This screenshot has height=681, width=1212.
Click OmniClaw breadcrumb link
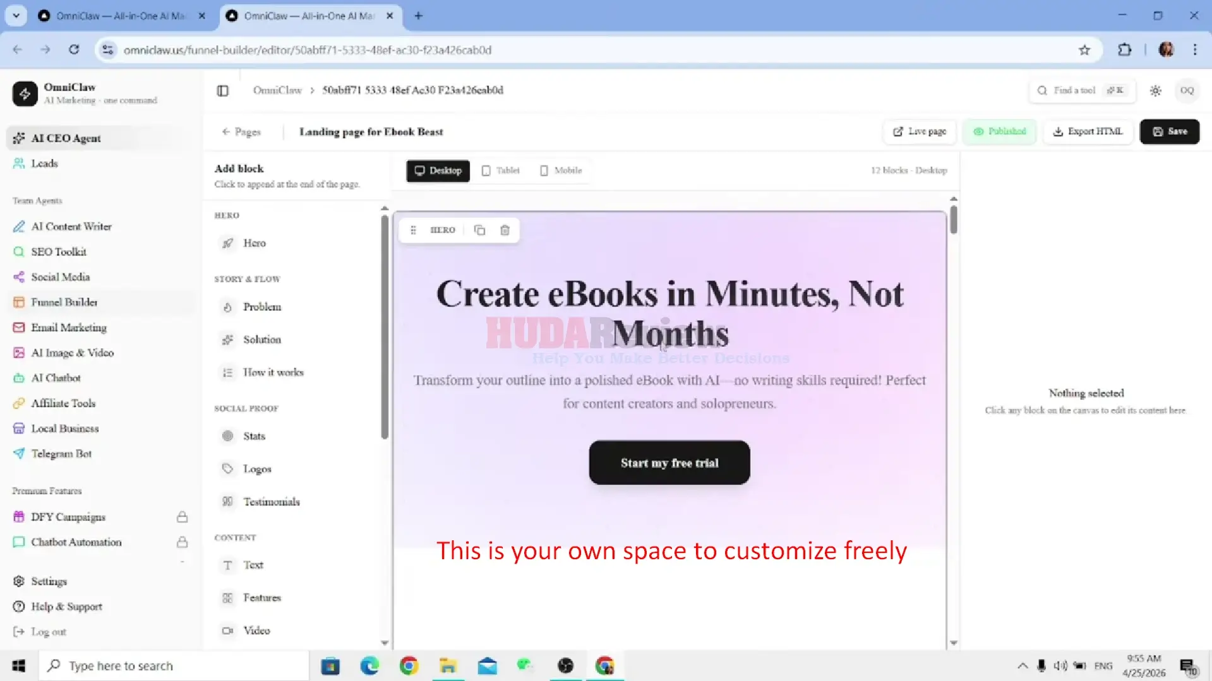click(x=277, y=90)
